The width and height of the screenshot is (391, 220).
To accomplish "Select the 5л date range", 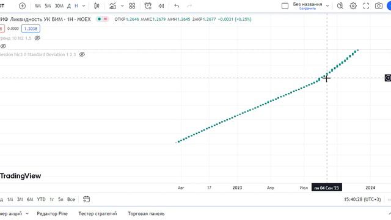I will (x=60, y=199).
